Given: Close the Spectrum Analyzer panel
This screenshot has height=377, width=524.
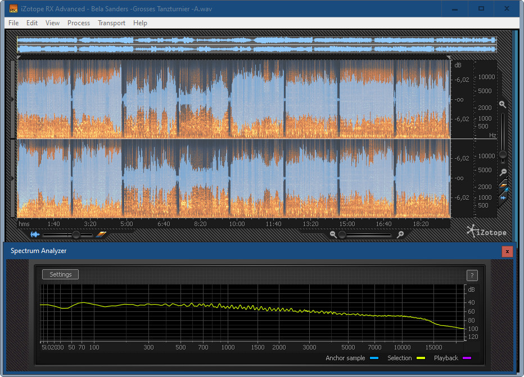Looking at the screenshot, I should [x=507, y=251].
